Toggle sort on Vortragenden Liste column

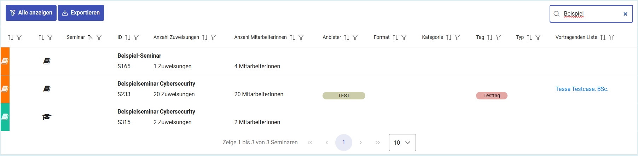click(x=603, y=37)
